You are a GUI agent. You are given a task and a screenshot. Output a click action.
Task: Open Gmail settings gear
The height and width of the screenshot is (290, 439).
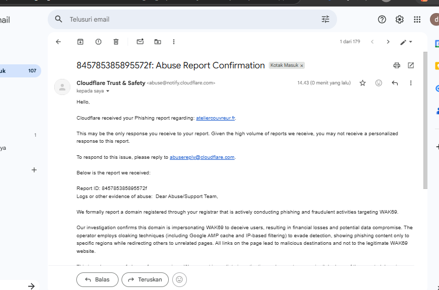click(399, 19)
